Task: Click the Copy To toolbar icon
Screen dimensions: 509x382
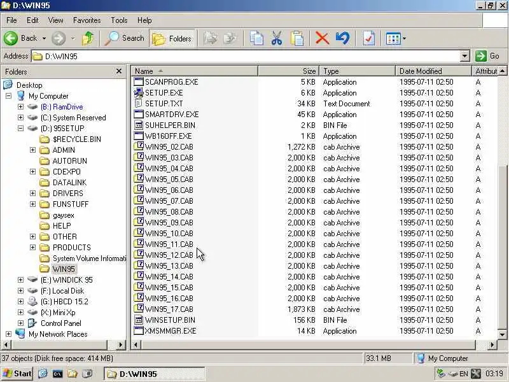Action: coord(230,38)
